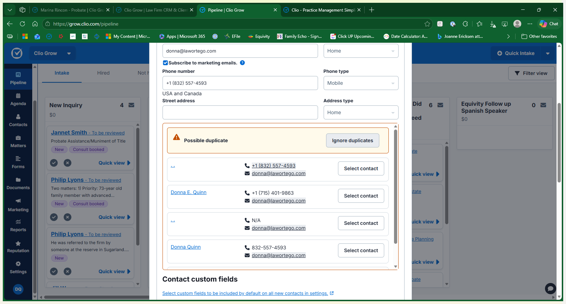Select contact for Donna E. Quinn

(x=361, y=196)
